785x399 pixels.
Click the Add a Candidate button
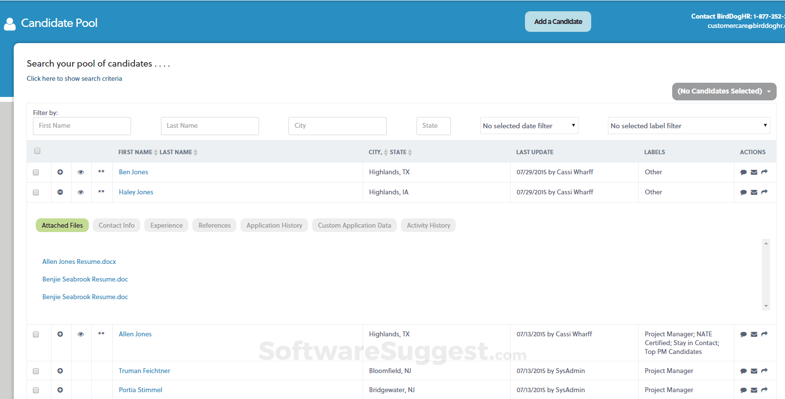click(558, 22)
